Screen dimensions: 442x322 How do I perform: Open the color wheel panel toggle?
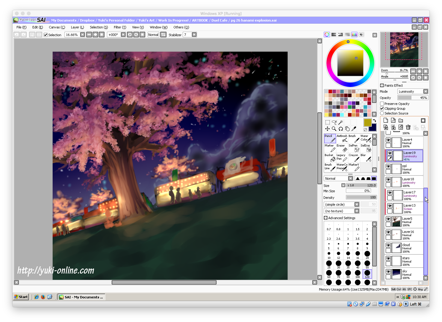[327, 35]
